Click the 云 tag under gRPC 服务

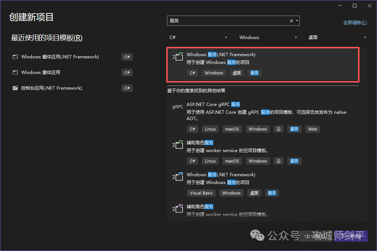[279, 129]
